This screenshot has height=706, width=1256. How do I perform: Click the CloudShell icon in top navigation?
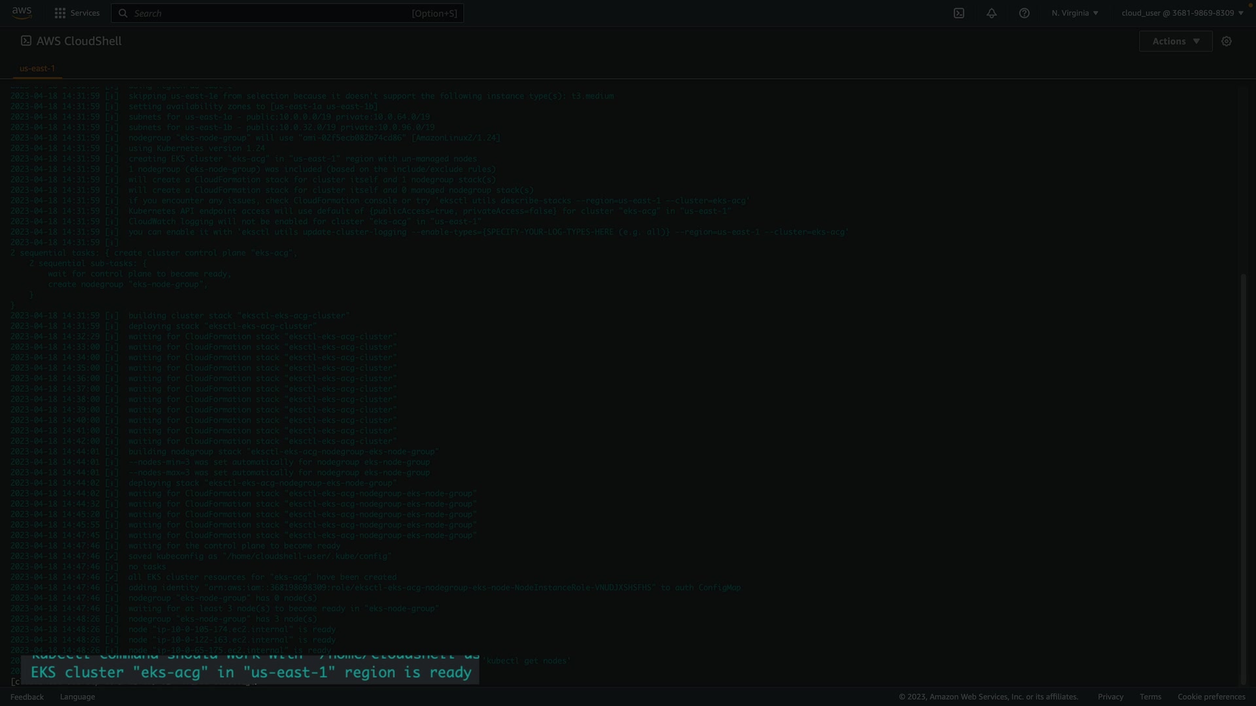pos(959,13)
